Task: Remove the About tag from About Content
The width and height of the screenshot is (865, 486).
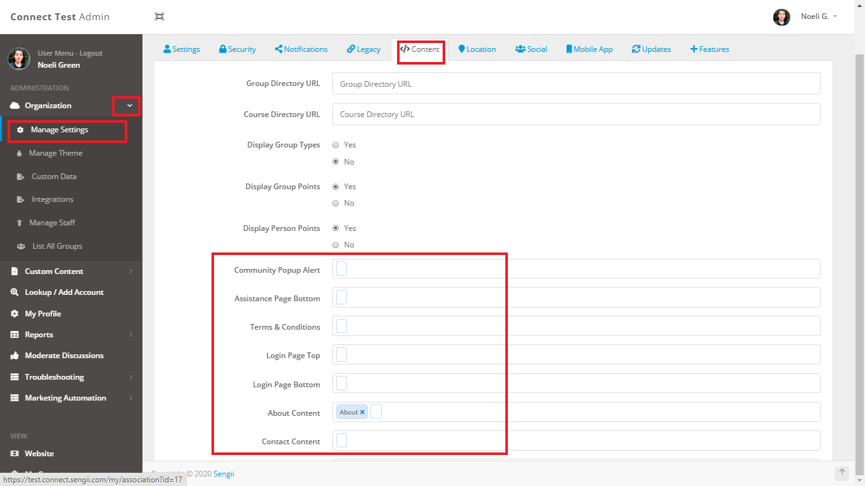Action: (x=362, y=412)
